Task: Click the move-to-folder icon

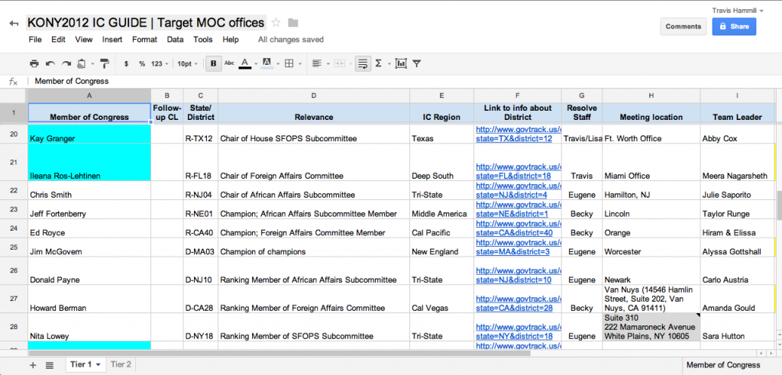Action: point(292,22)
